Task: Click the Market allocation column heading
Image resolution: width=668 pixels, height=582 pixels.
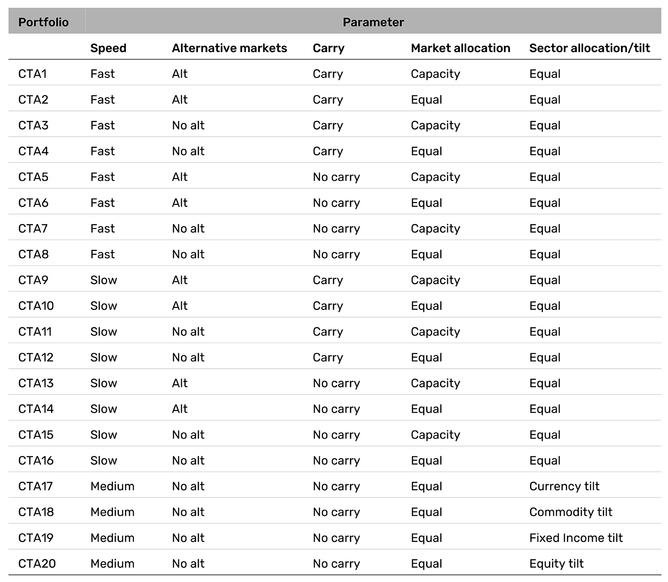Action: coord(460,48)
